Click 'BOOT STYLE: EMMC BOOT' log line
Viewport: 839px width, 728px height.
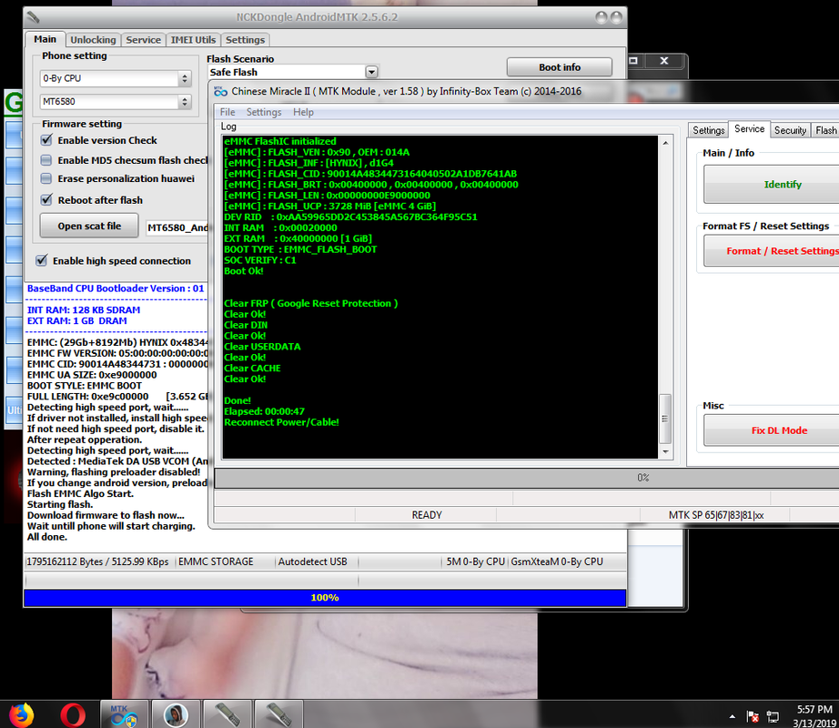[x=85, y=386]
